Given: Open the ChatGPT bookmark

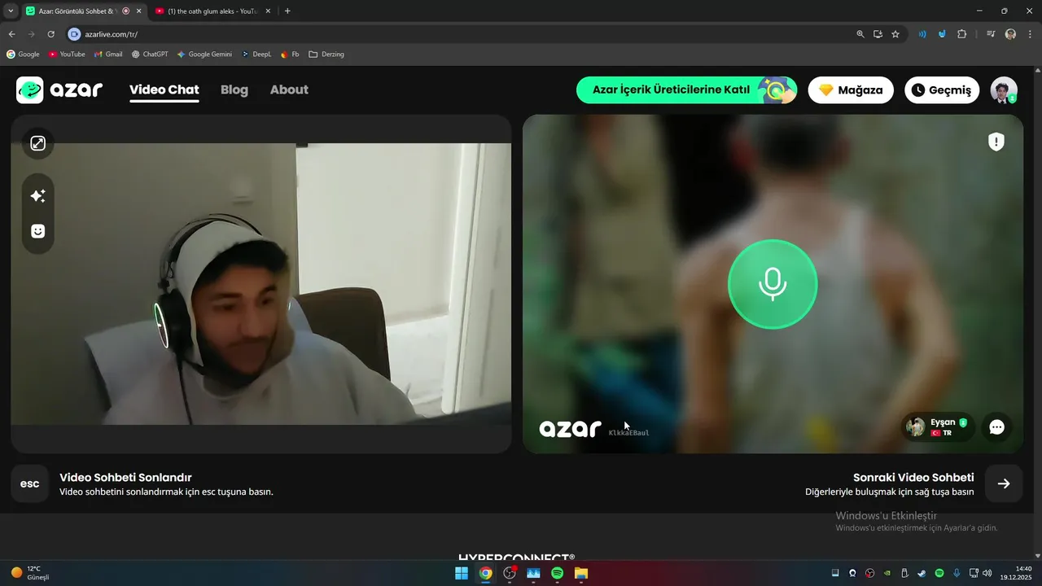Looking at the screenshot, I should point(150,55).
